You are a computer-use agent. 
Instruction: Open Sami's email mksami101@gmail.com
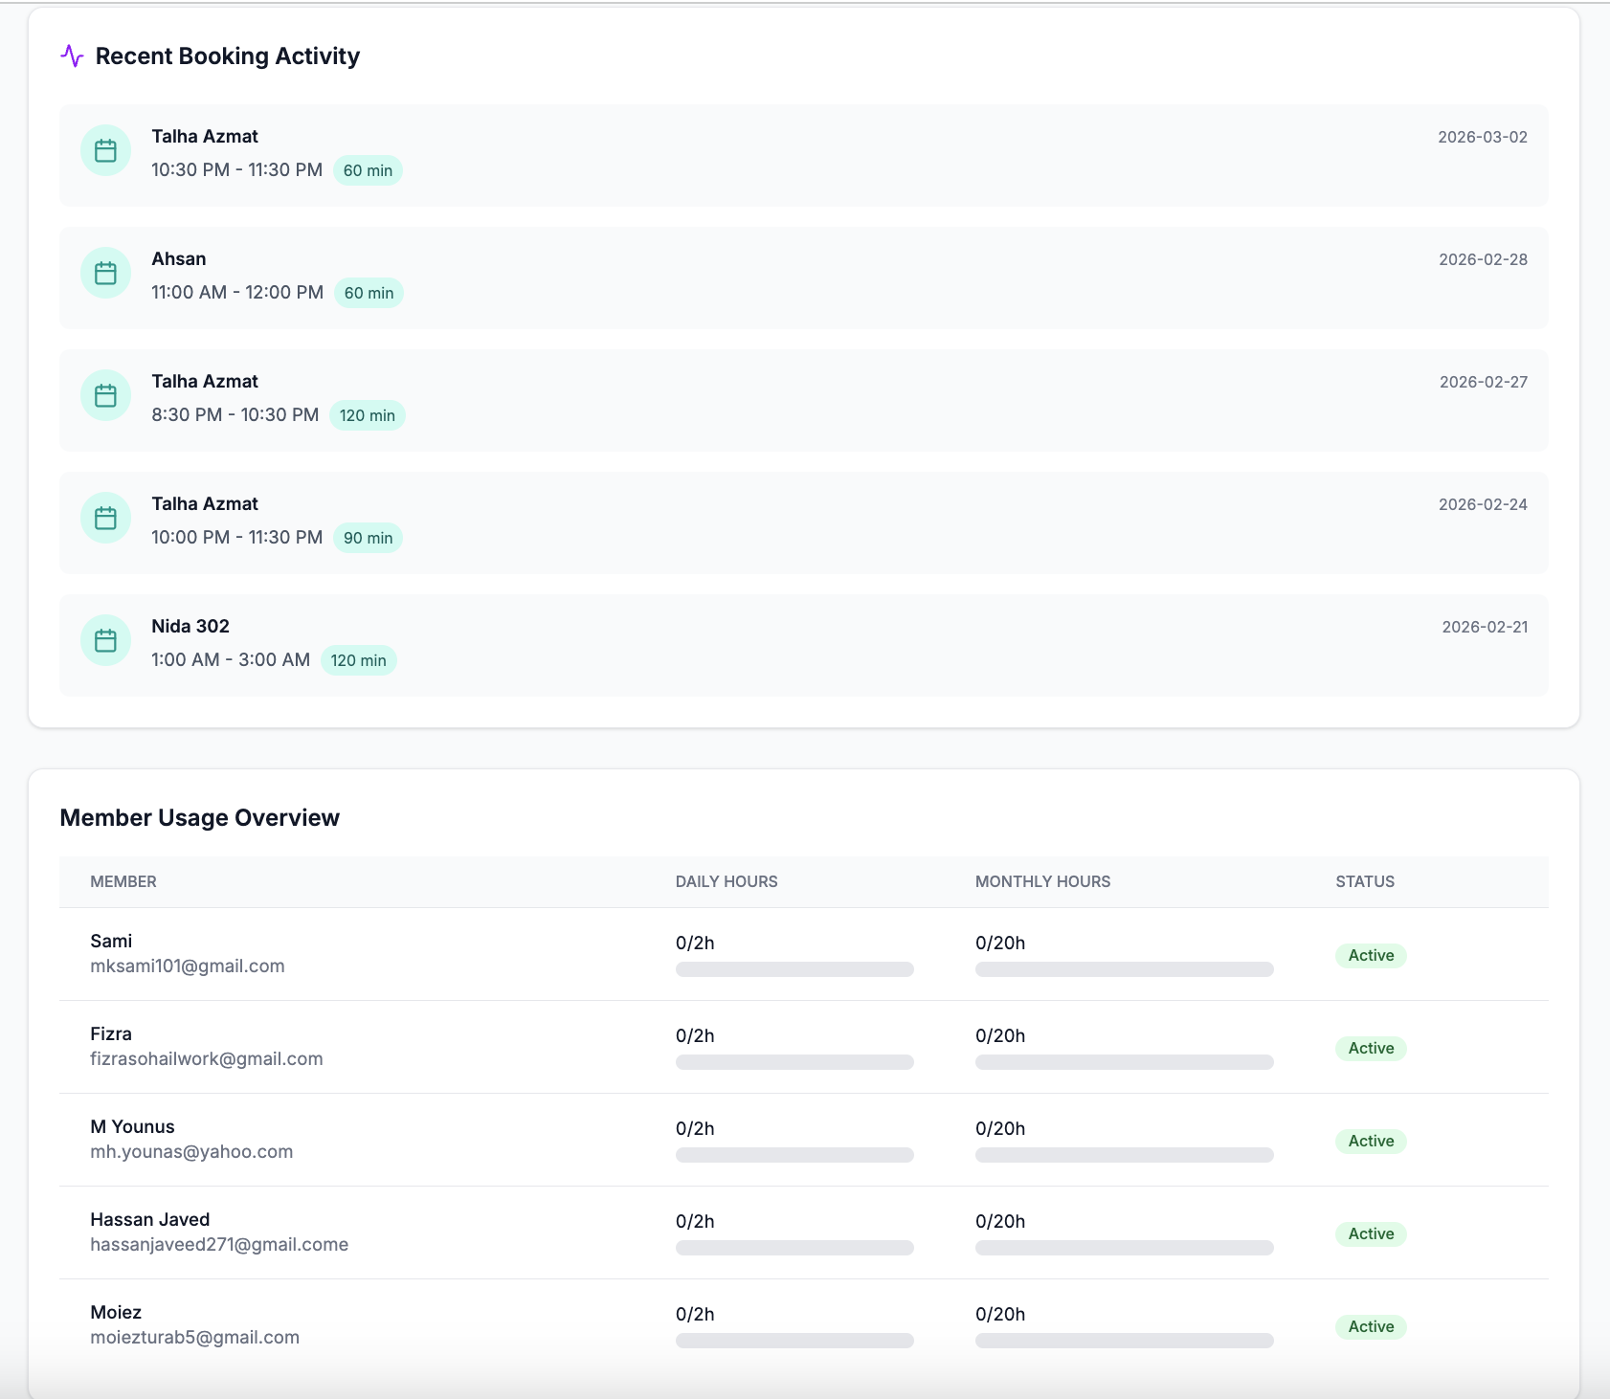pos(188,966)
